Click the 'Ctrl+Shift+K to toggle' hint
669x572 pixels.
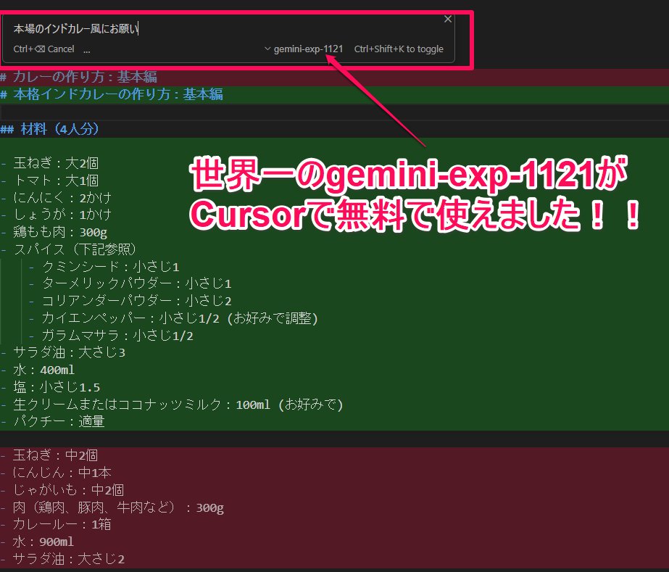click(x=399, y=49)
